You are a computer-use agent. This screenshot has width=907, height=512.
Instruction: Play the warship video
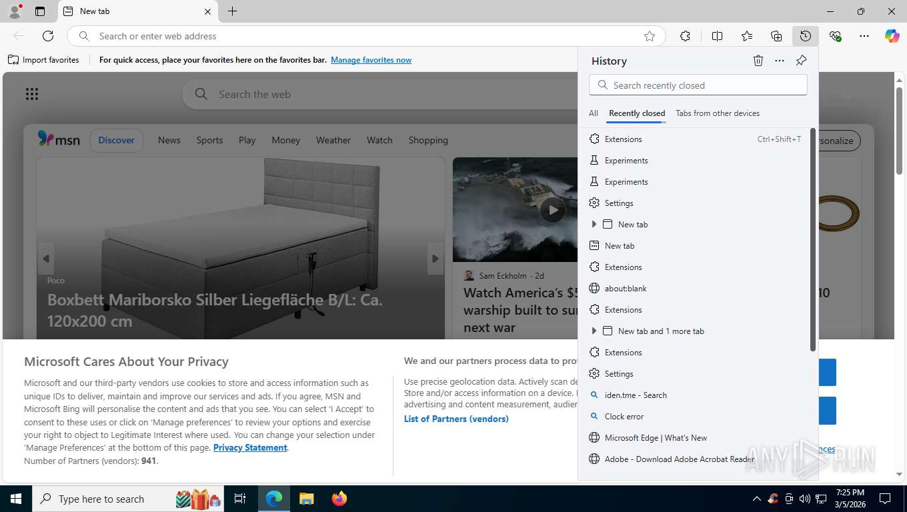tap(552, 210)
